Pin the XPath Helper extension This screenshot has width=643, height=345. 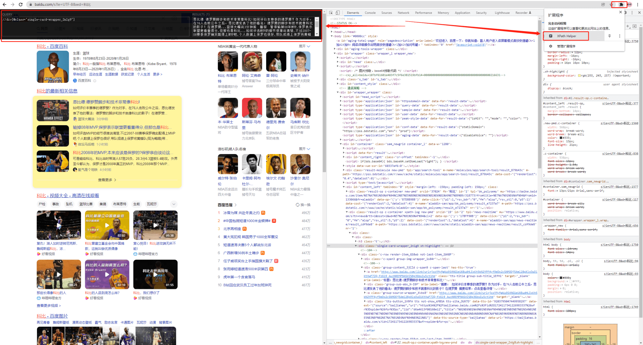pyautogui.click(x=610, y=36)
